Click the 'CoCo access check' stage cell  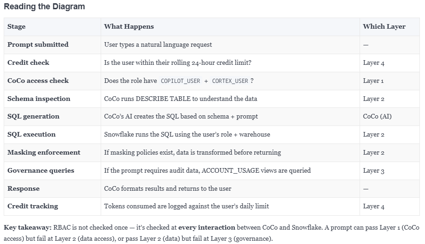click(52, 81)
